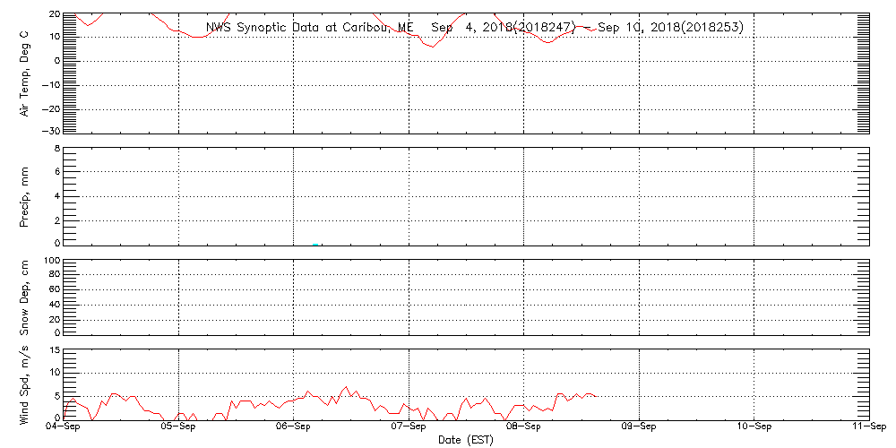Select the 05-Sep date tick label
Viewport: 896px width, 448px height.
click(178, 427)
